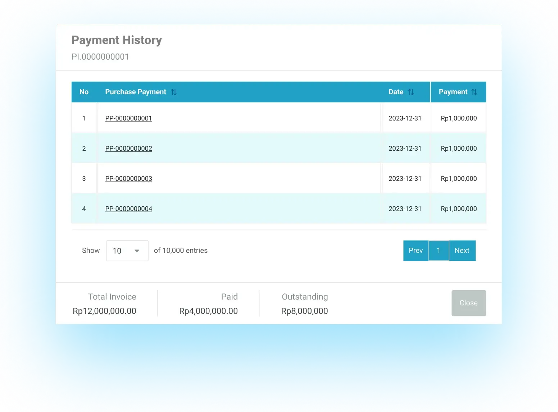Sort by Purchase Payment column arrows icon
Screen dimensions: 558x412
[174, 92]
